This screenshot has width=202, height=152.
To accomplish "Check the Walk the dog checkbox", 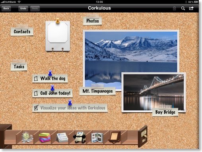I will click(36, 79).
